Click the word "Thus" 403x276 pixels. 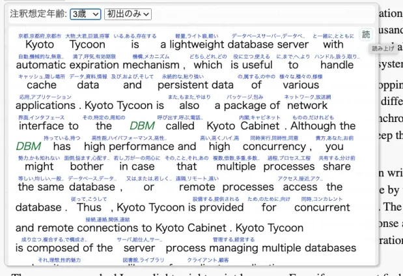click(89, 207)
